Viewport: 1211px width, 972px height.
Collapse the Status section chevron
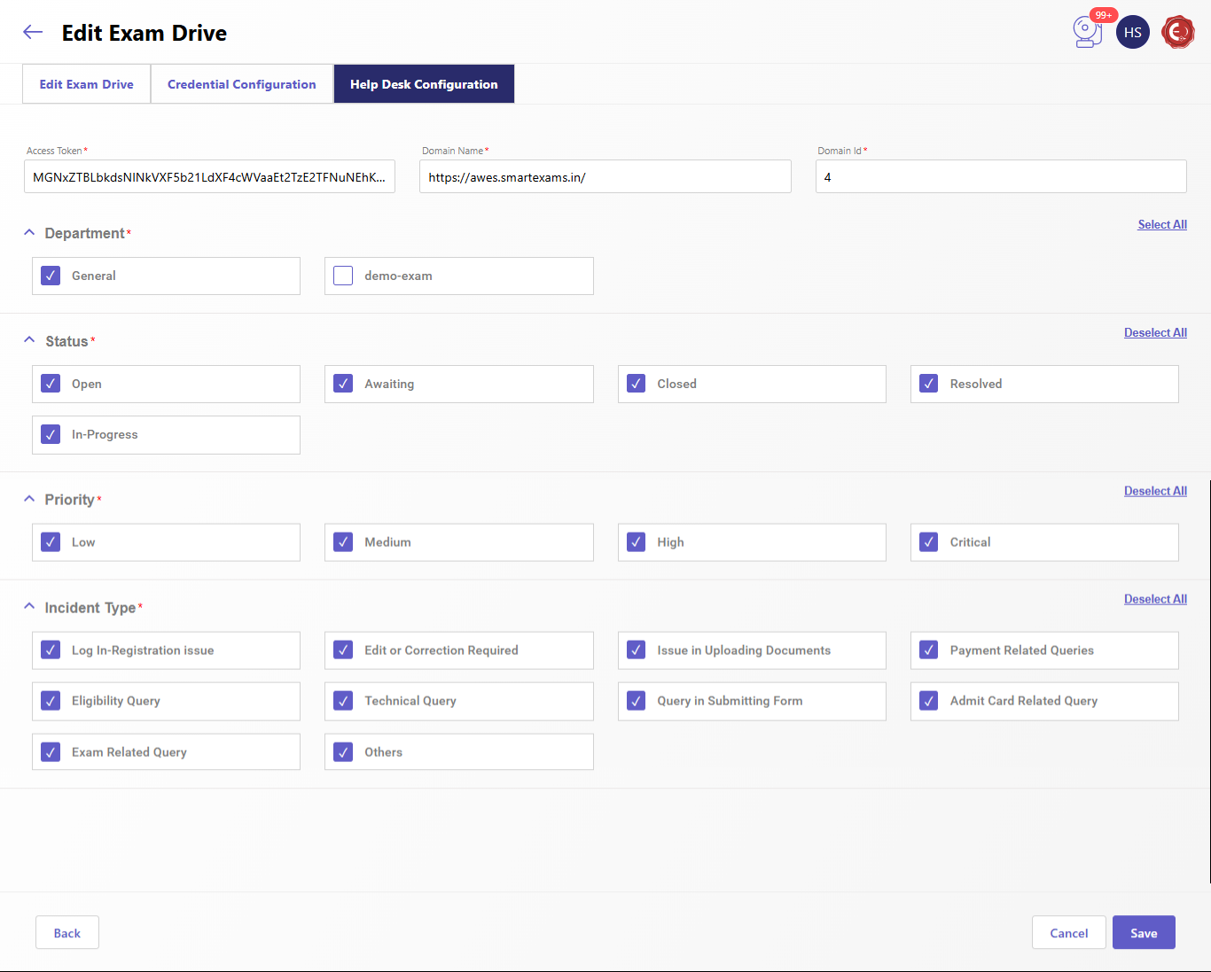click(x=29, y=340)
